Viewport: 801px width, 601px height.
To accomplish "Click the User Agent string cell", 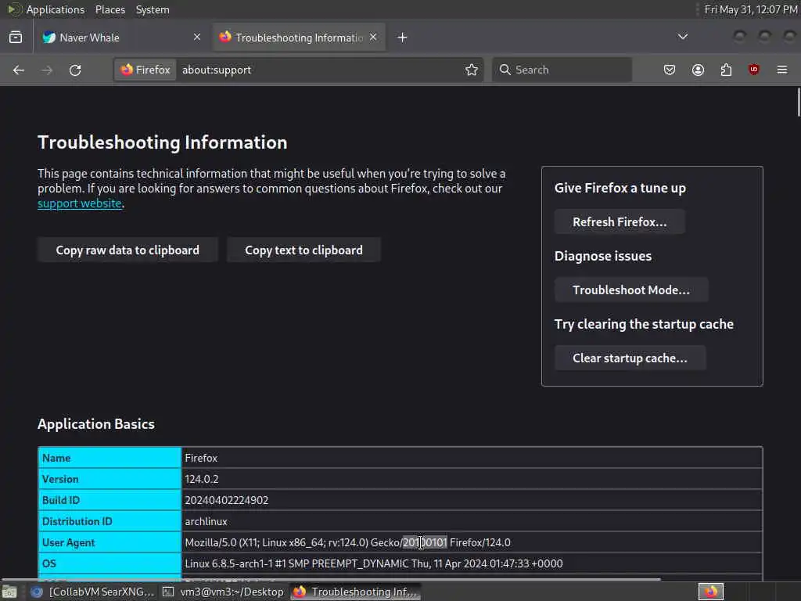I will point(472,542).
